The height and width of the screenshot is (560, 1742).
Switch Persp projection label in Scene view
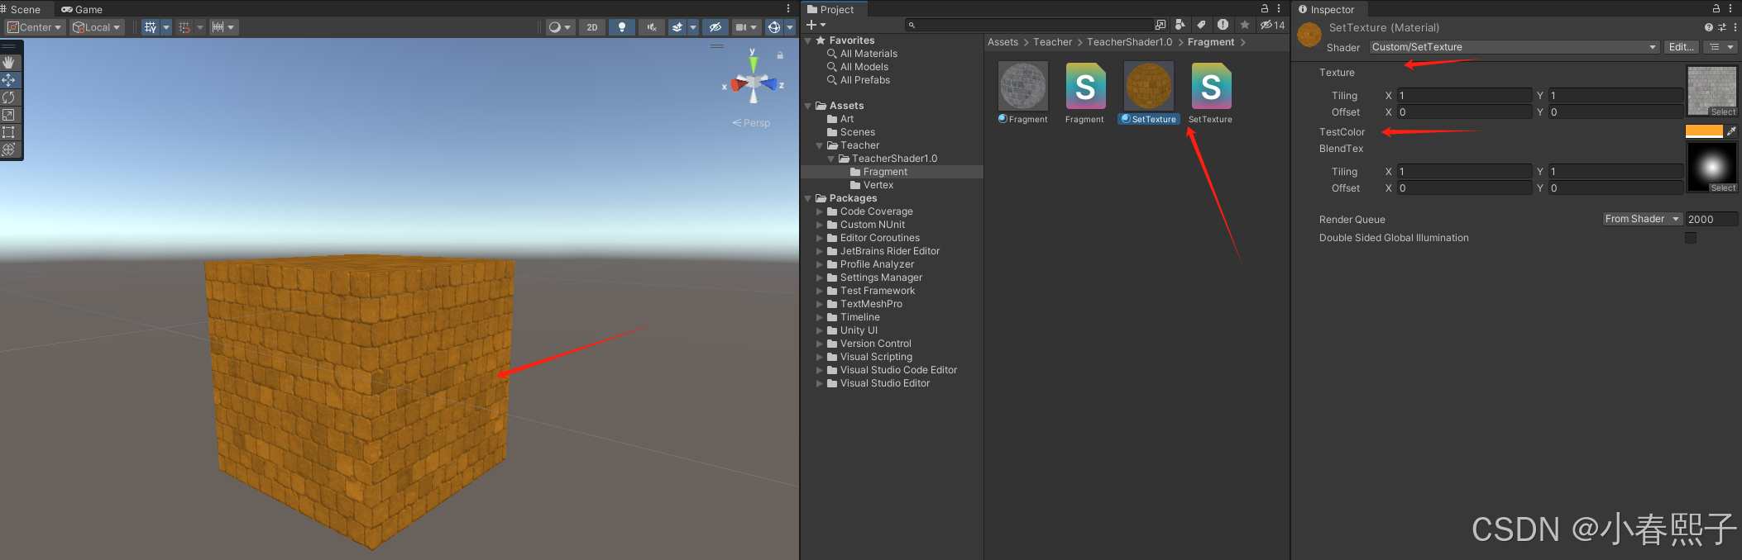[x=751, y=122]
